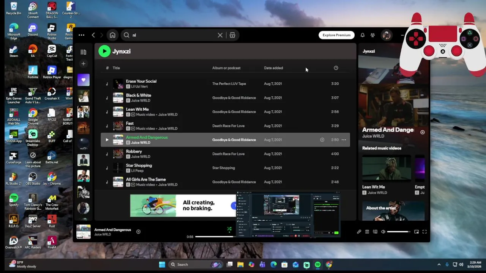Add Armed And Dange to library in right panel

(423, 132)
